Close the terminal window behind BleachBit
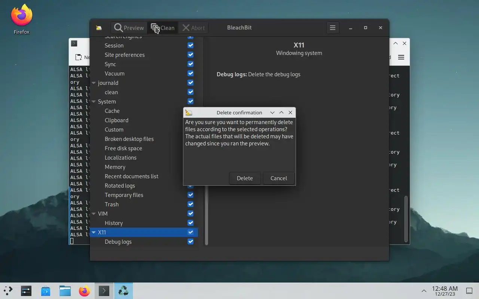The image size is (479, 299). click(x=404, y=43)
